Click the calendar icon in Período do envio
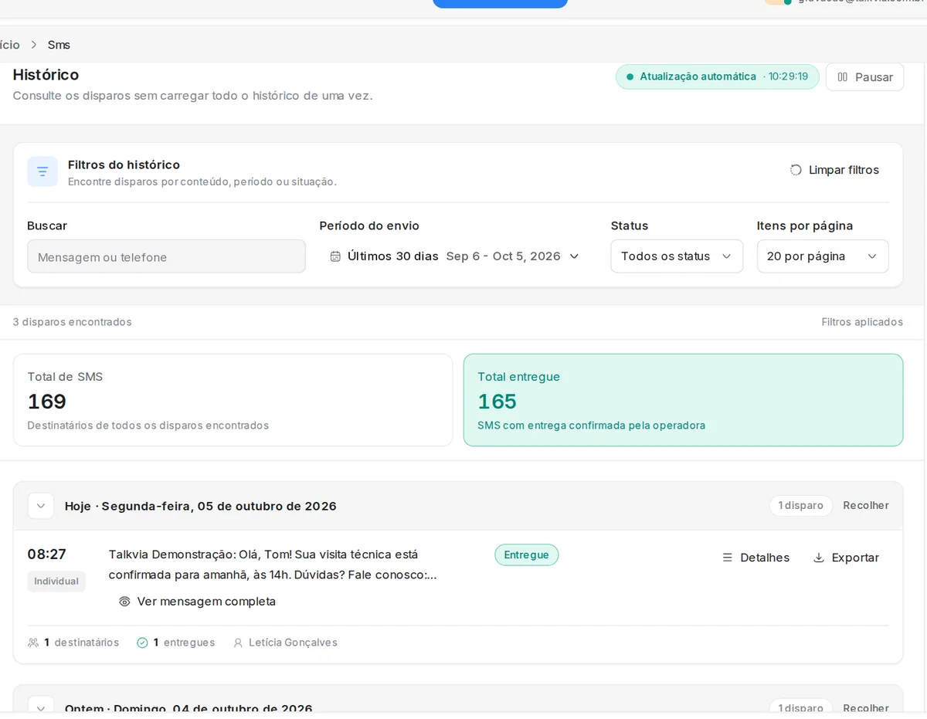Screen dimensions: 927x719 [335, 256]
